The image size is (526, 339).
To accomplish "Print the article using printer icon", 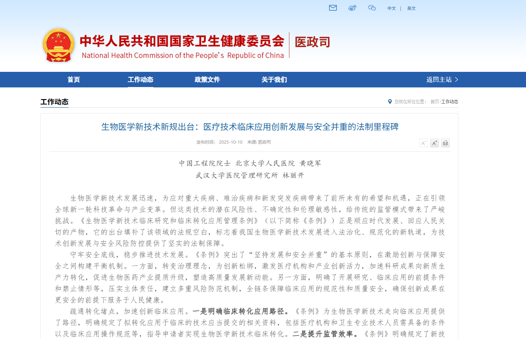I will tap(445, 143).
